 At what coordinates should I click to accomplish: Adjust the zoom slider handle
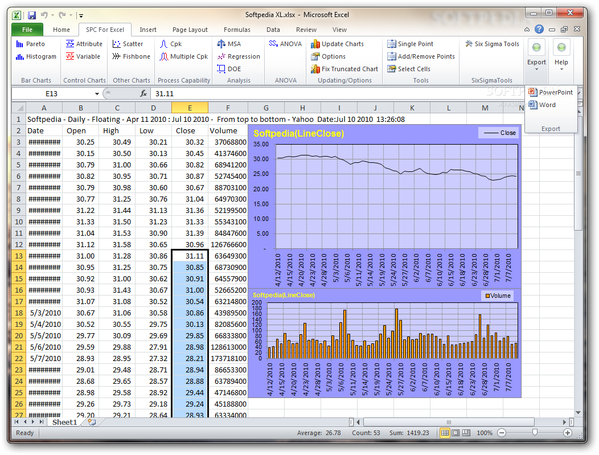[535, 432]
